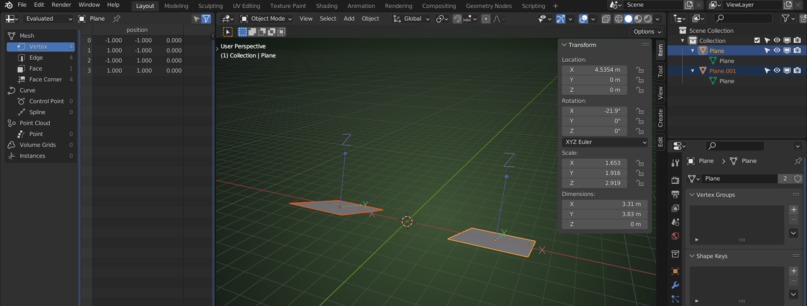Screen dimensions: 807x306
Task: Toggle X-ray mode in viewport header
Action: (605, 19)
